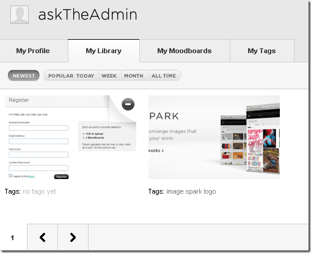This screenshot has height=253, width=311.
Task: Filter popular images by Month
Action: (x=134, y=76)
